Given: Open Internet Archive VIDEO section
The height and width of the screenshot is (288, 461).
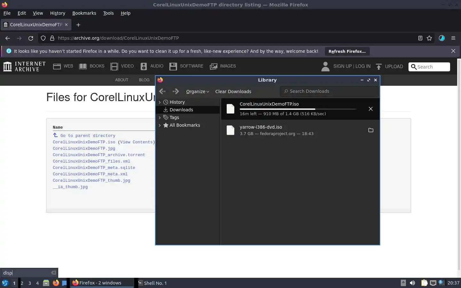Looking at the screenshot, I should 122,66.
